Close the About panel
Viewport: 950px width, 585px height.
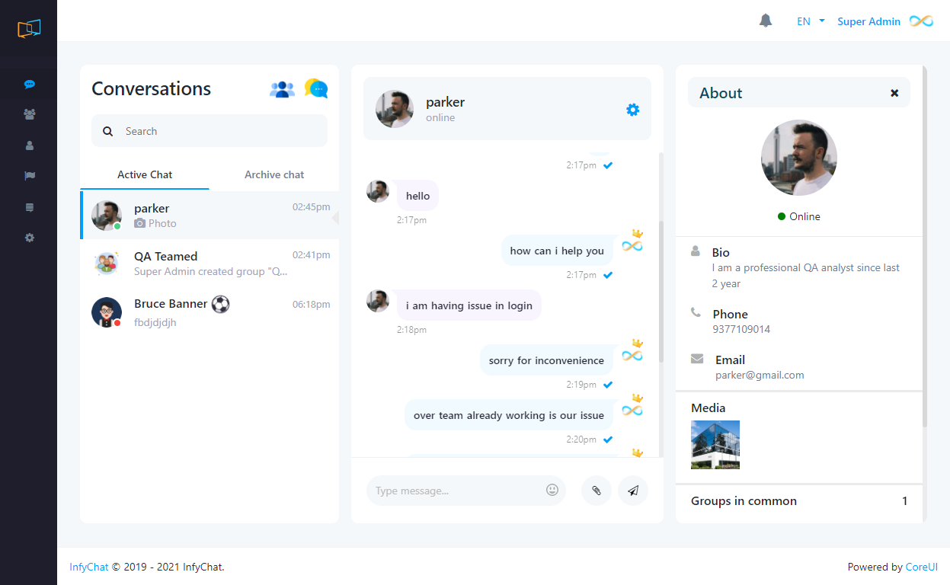click(894, 93)
